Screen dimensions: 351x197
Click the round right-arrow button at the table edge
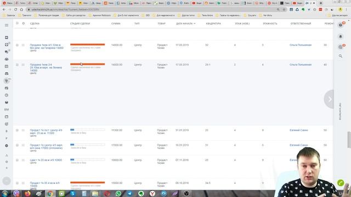coord(329,99)
